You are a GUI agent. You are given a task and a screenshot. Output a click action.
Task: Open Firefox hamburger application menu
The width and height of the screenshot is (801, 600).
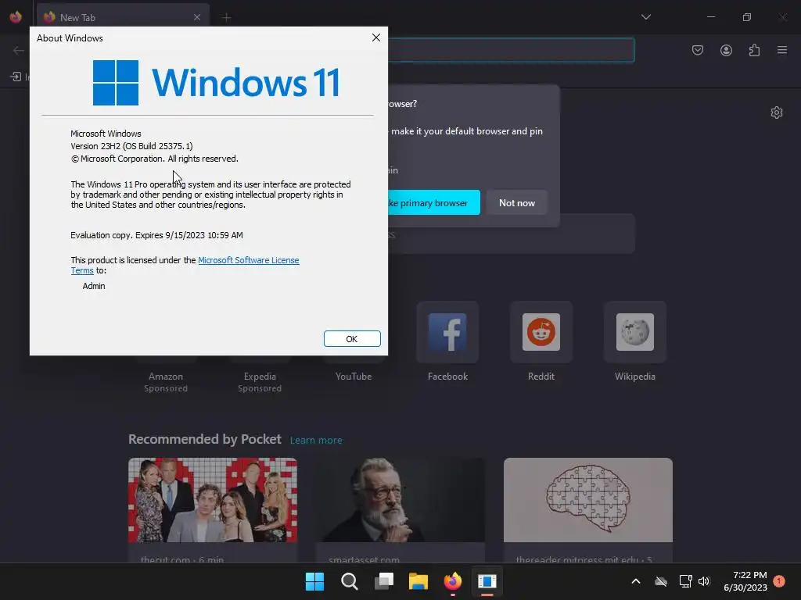782,50
